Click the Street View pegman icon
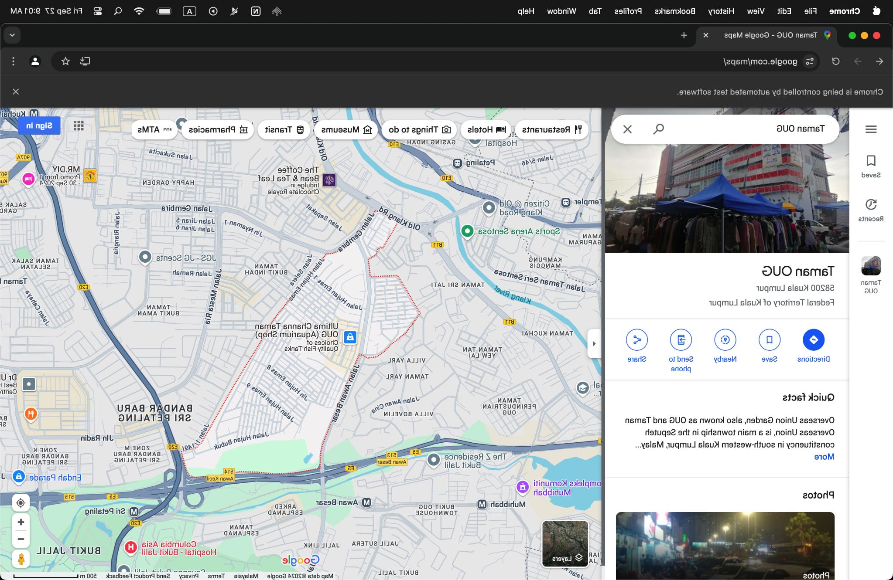This screenshot has width=893, height=580. click(21, 559)
